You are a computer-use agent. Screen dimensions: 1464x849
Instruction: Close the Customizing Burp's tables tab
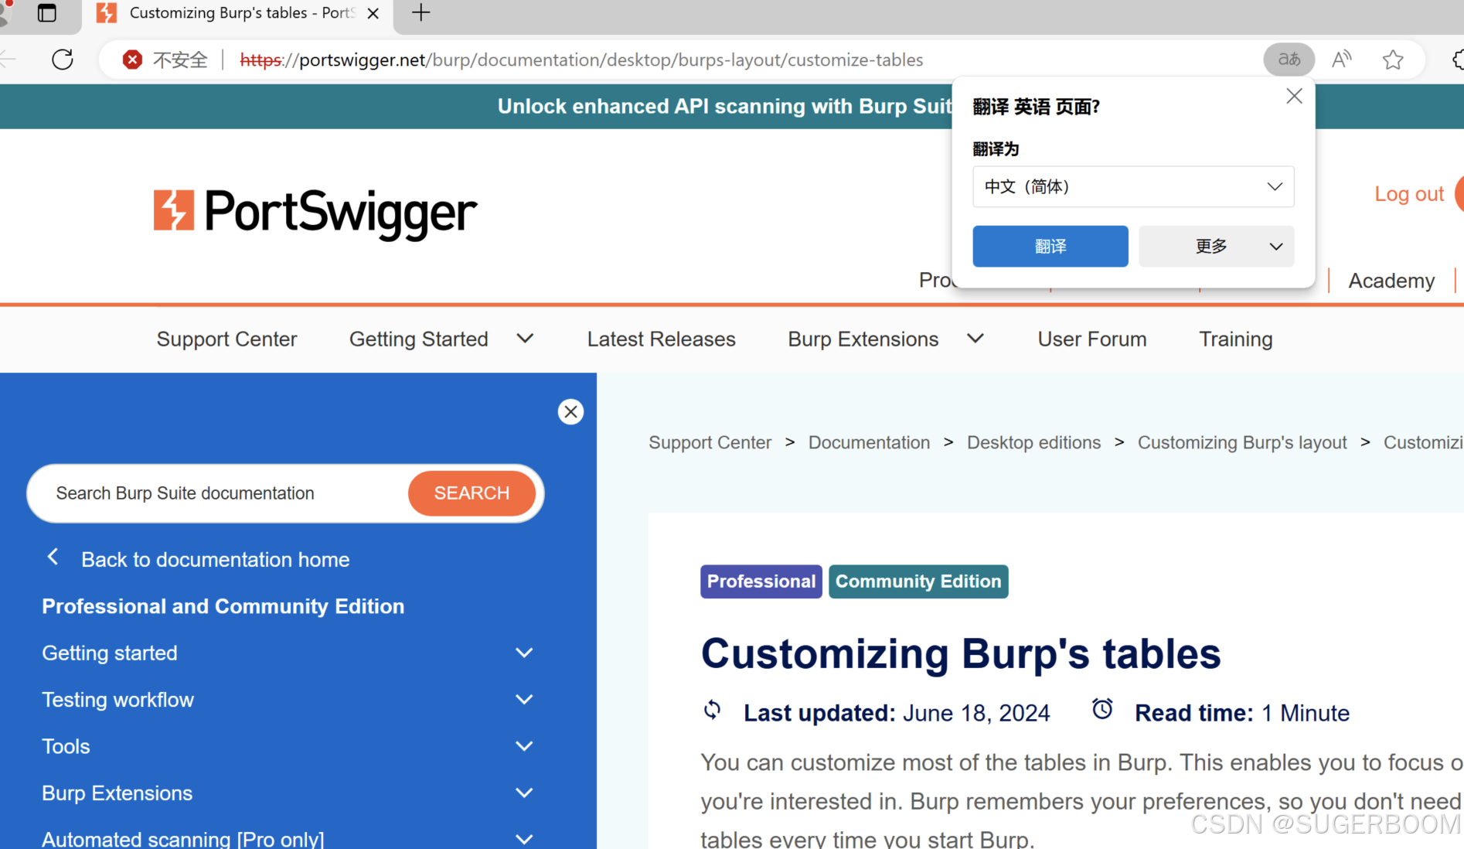[373, 13]
